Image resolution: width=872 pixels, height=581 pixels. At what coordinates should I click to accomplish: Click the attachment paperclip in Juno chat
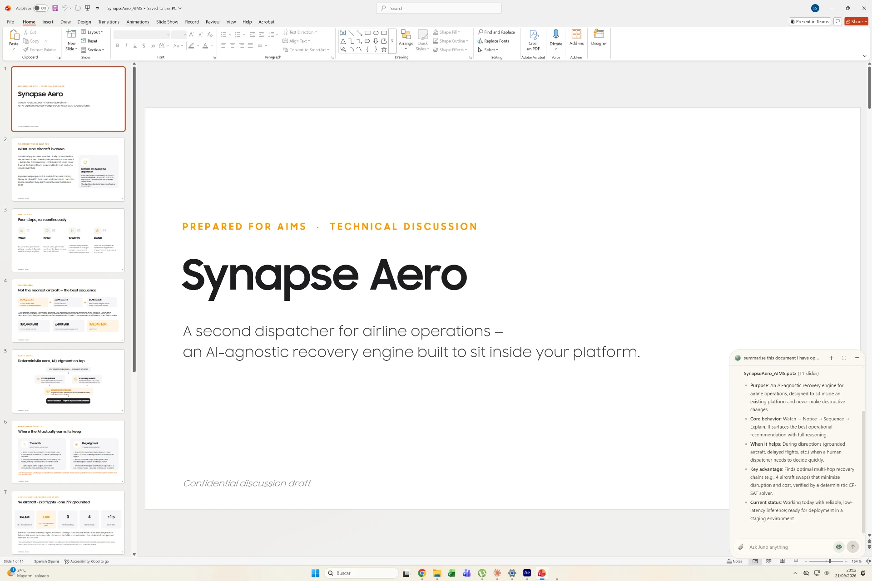point(741,547)
